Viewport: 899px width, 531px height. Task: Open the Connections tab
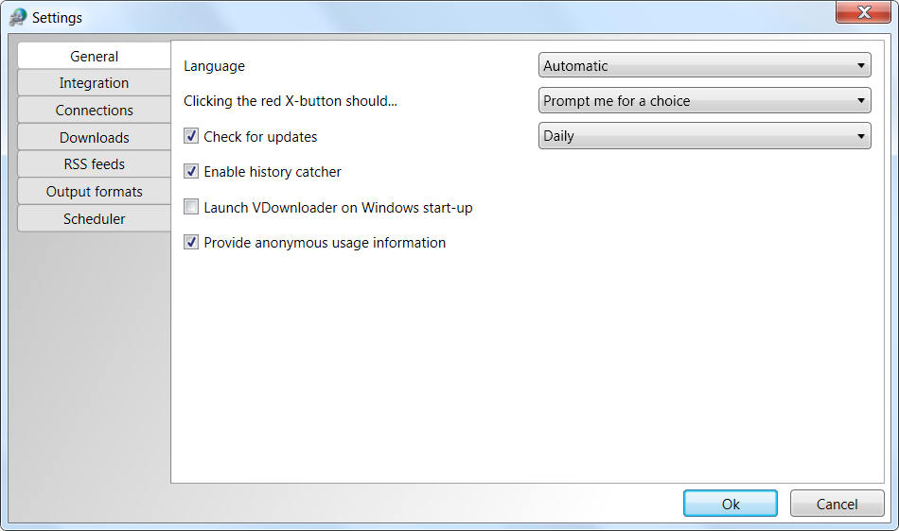tap(94, 110)
